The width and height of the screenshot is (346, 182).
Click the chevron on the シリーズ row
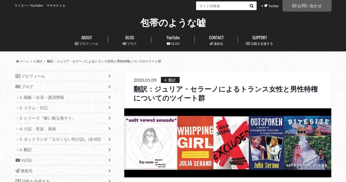tap(110, 118)
